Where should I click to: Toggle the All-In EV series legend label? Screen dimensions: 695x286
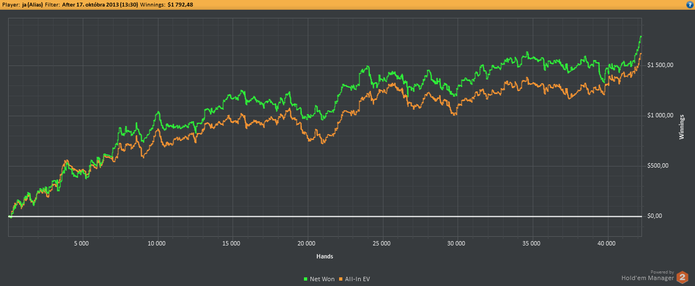point(357,279)
